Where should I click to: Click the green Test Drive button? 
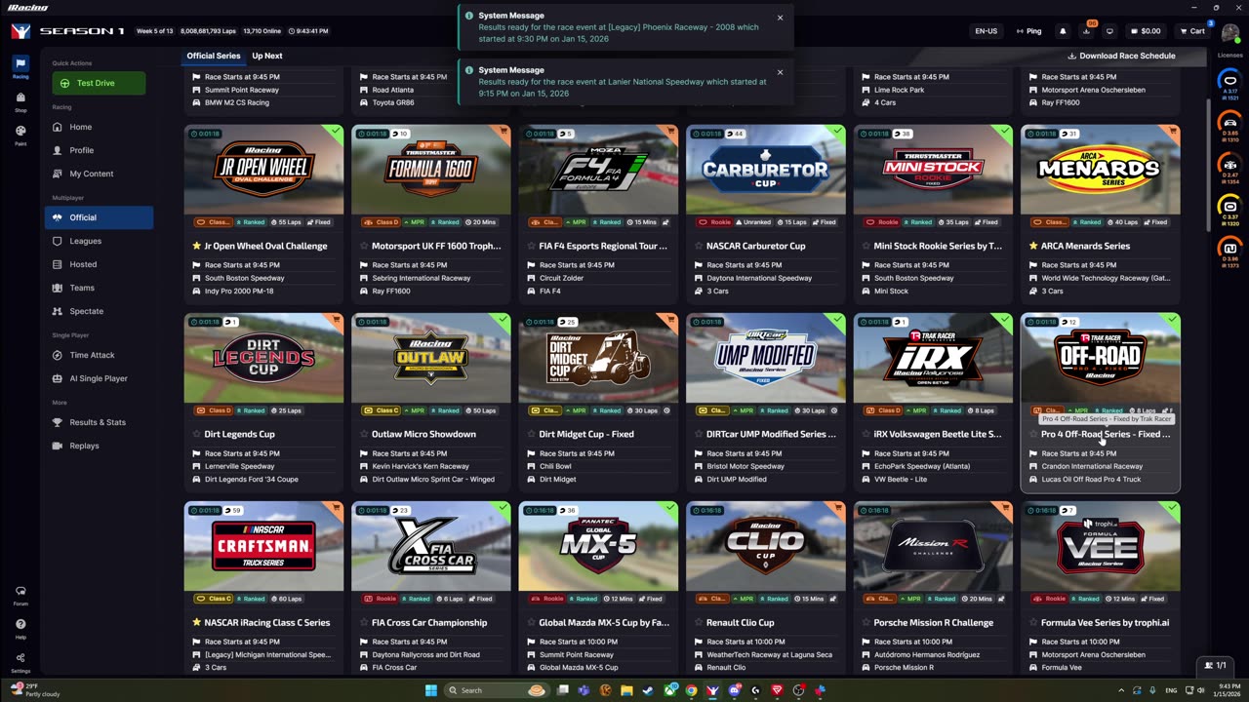99,83
